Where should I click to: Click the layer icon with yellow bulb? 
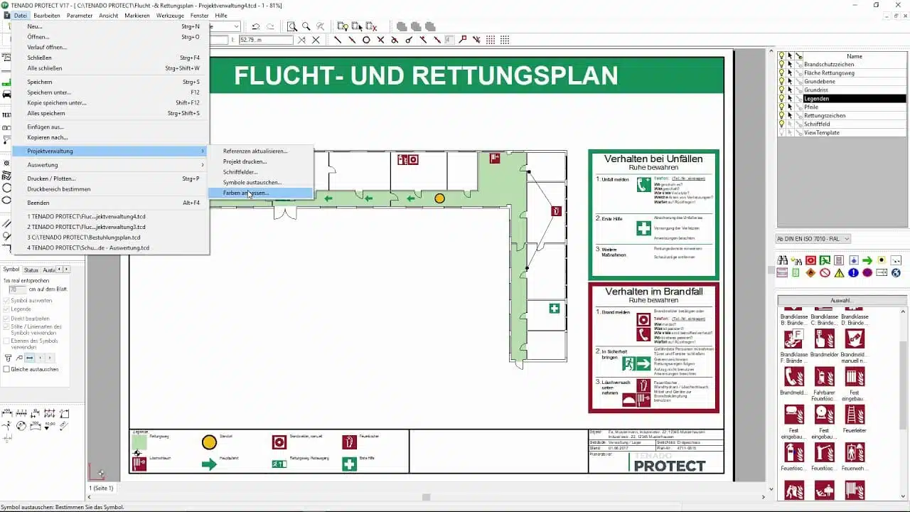coord(342,26)
